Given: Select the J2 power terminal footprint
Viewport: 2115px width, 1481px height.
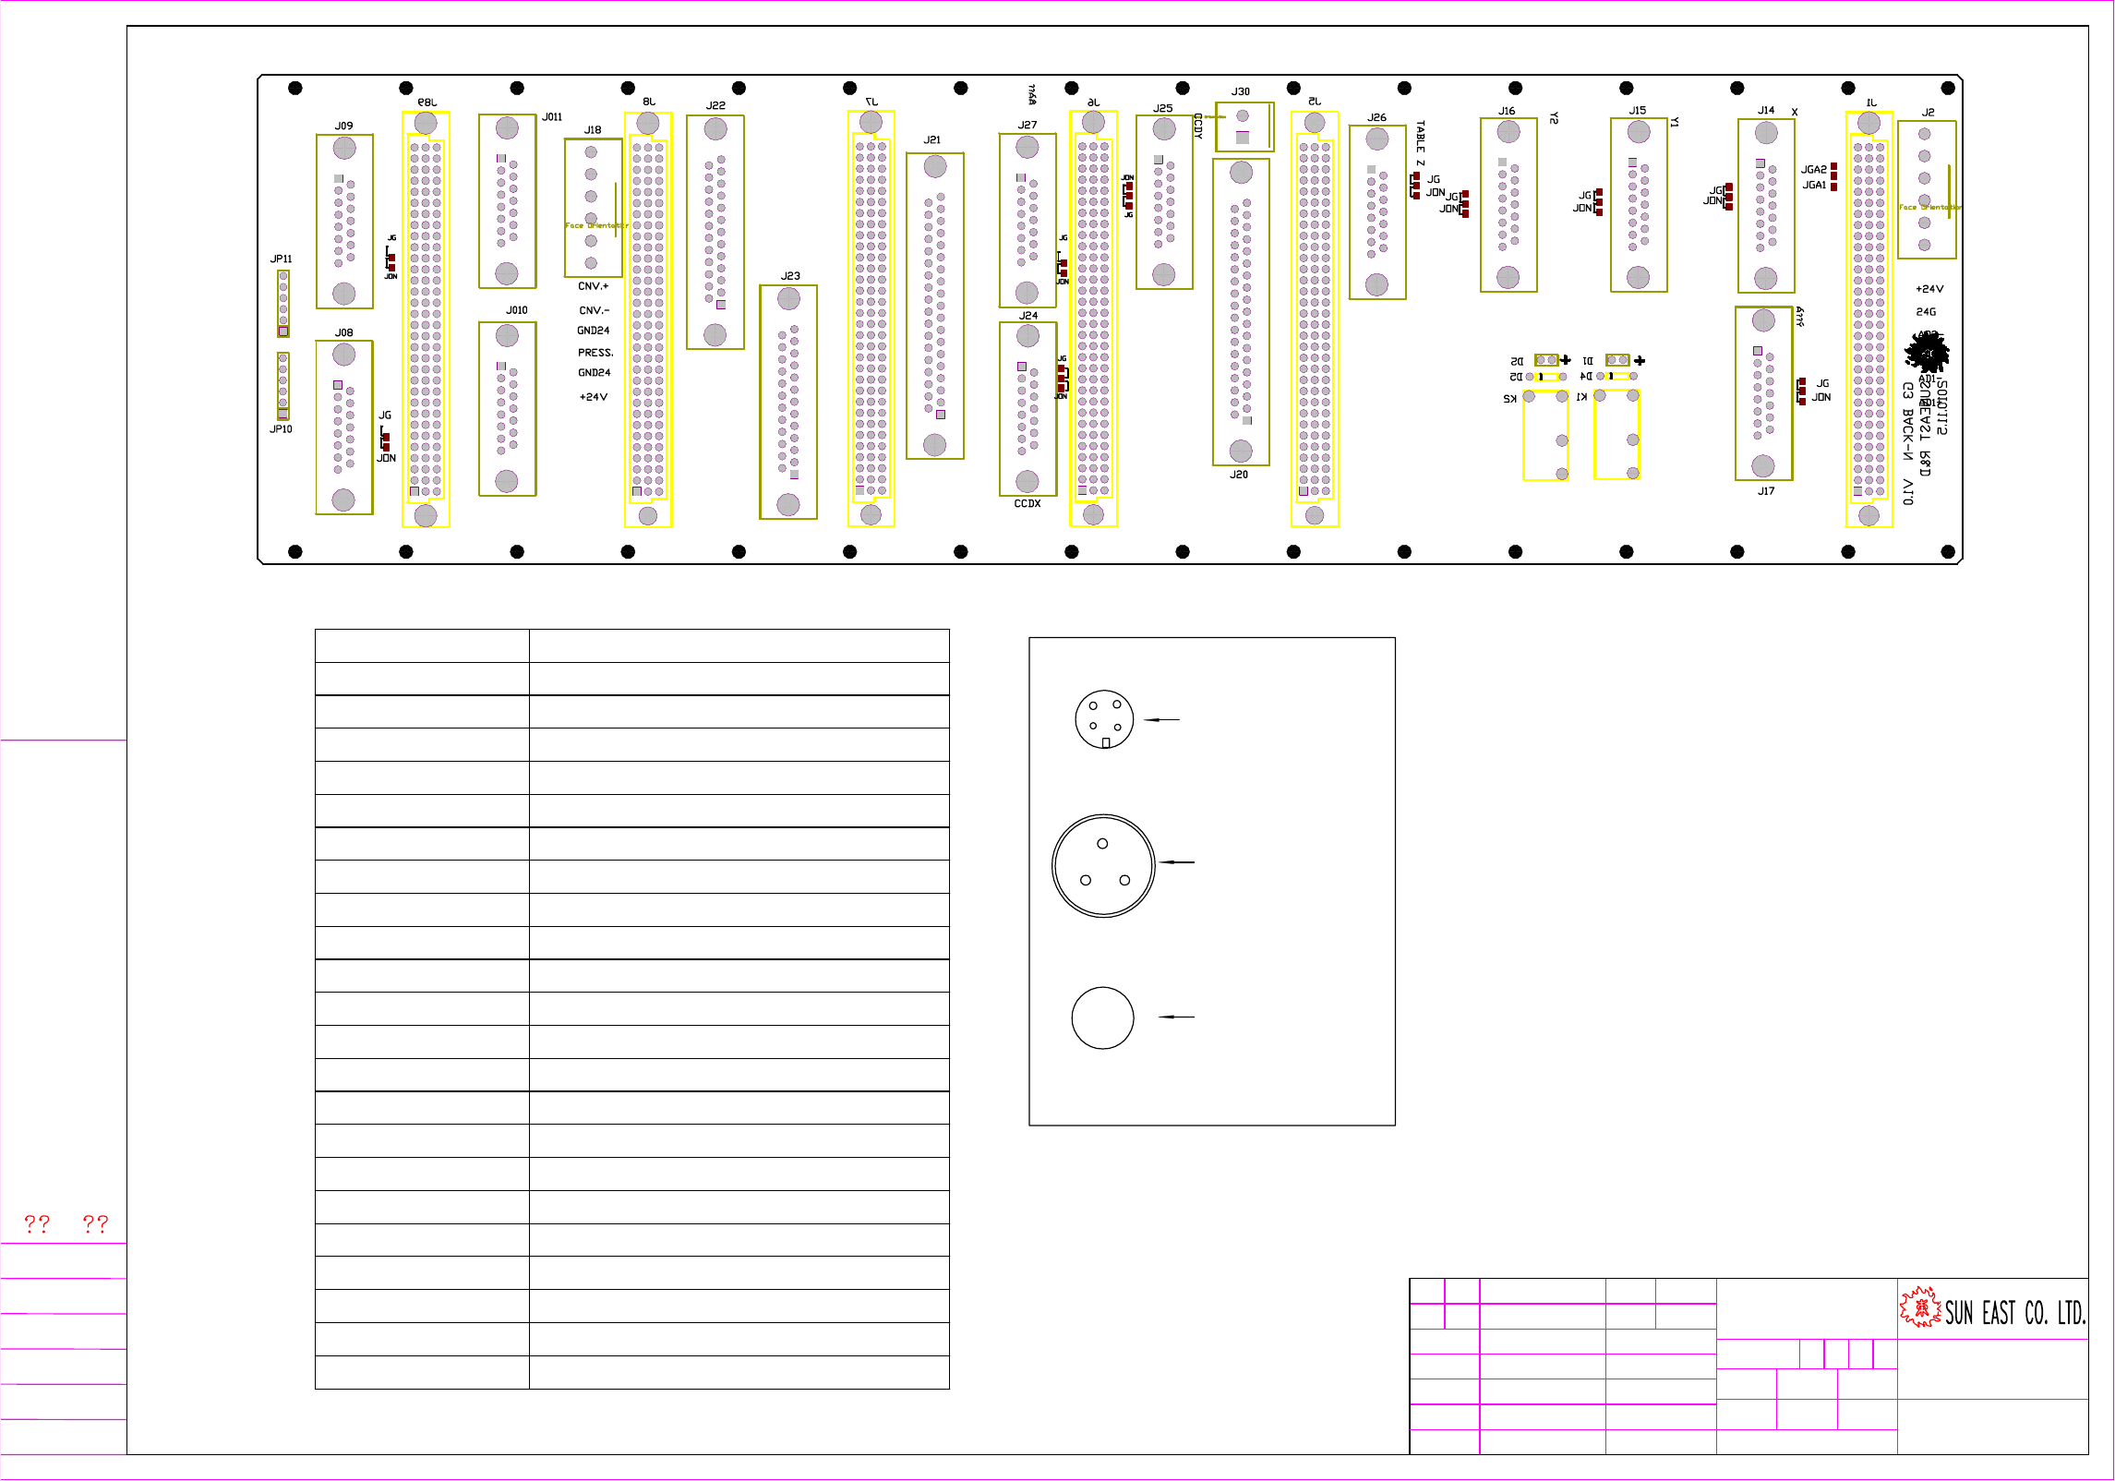Looking at the screenshot, I should coord(1926,189).
